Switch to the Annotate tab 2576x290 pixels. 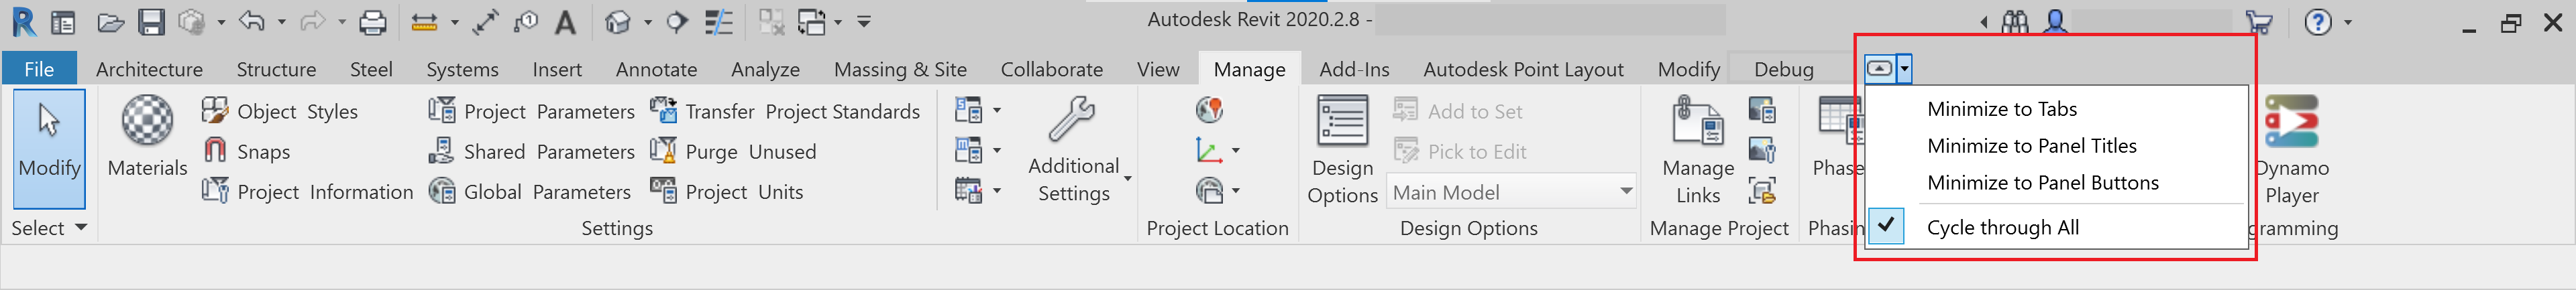tap(656, 69)
